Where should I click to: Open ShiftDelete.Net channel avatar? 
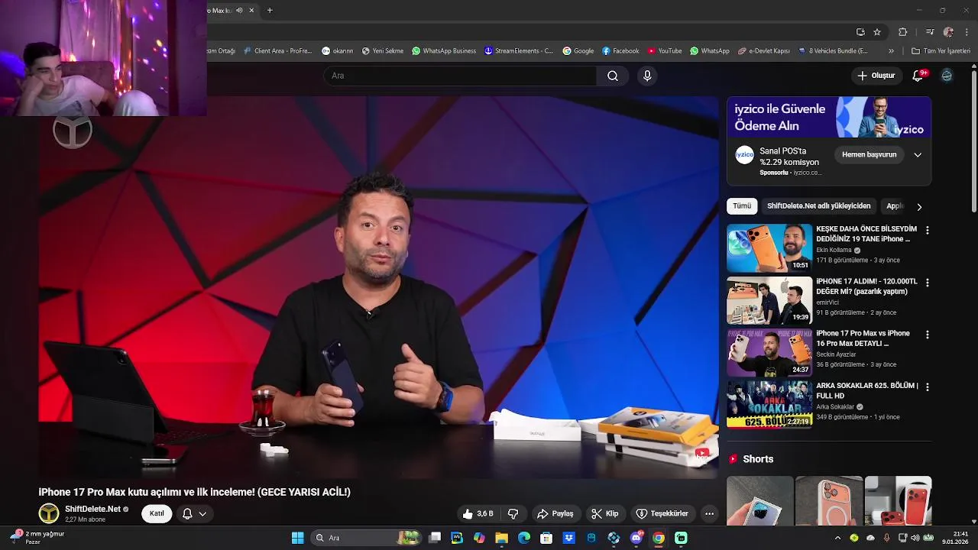click(x=49, y=513)
